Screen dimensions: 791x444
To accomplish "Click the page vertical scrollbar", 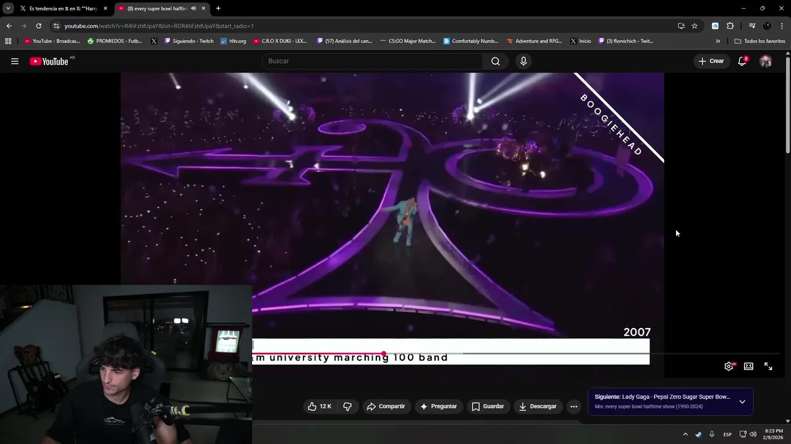I will click(788, 104).
